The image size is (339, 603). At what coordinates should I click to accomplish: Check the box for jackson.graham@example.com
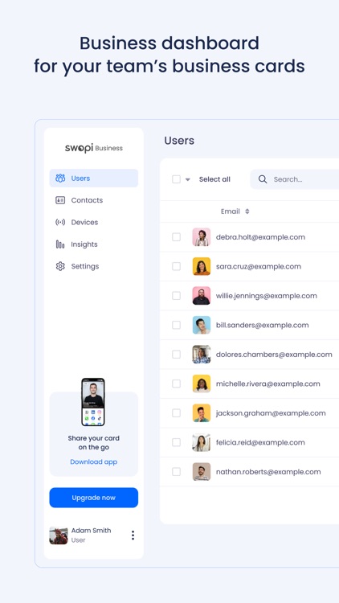(x=176, y=413)
